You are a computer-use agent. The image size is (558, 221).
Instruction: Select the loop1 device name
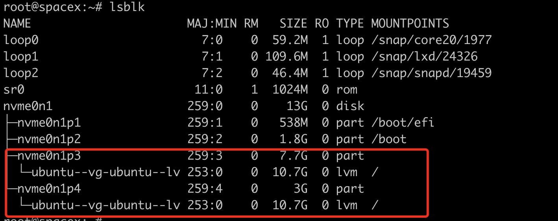pos(20,57)
